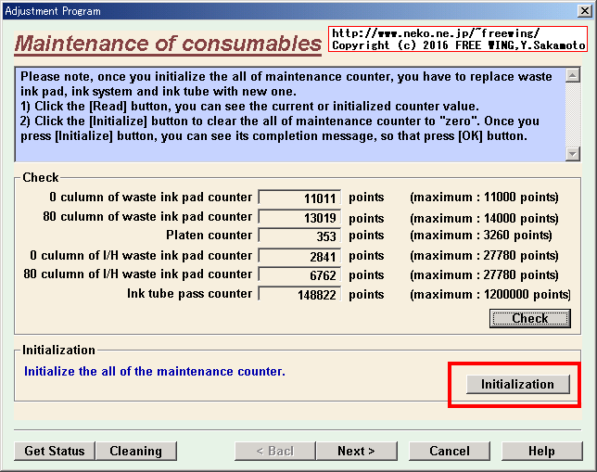This screenshot has height=472, width=597.
Task: Go to the next page with Next >
Action: 356,451
